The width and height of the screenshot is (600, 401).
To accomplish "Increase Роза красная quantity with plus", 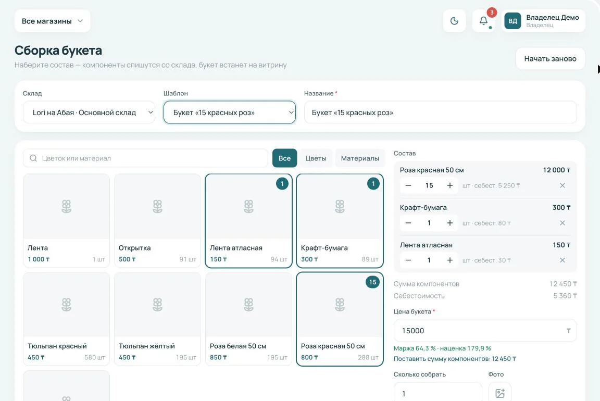I will pos(450,185).
